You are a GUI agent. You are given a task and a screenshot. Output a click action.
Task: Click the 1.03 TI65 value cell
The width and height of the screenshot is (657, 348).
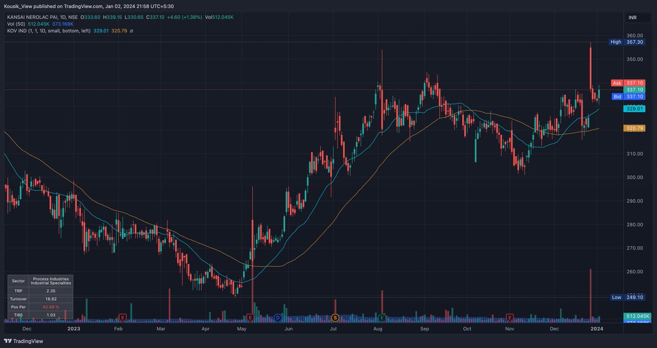click(50, 315)
